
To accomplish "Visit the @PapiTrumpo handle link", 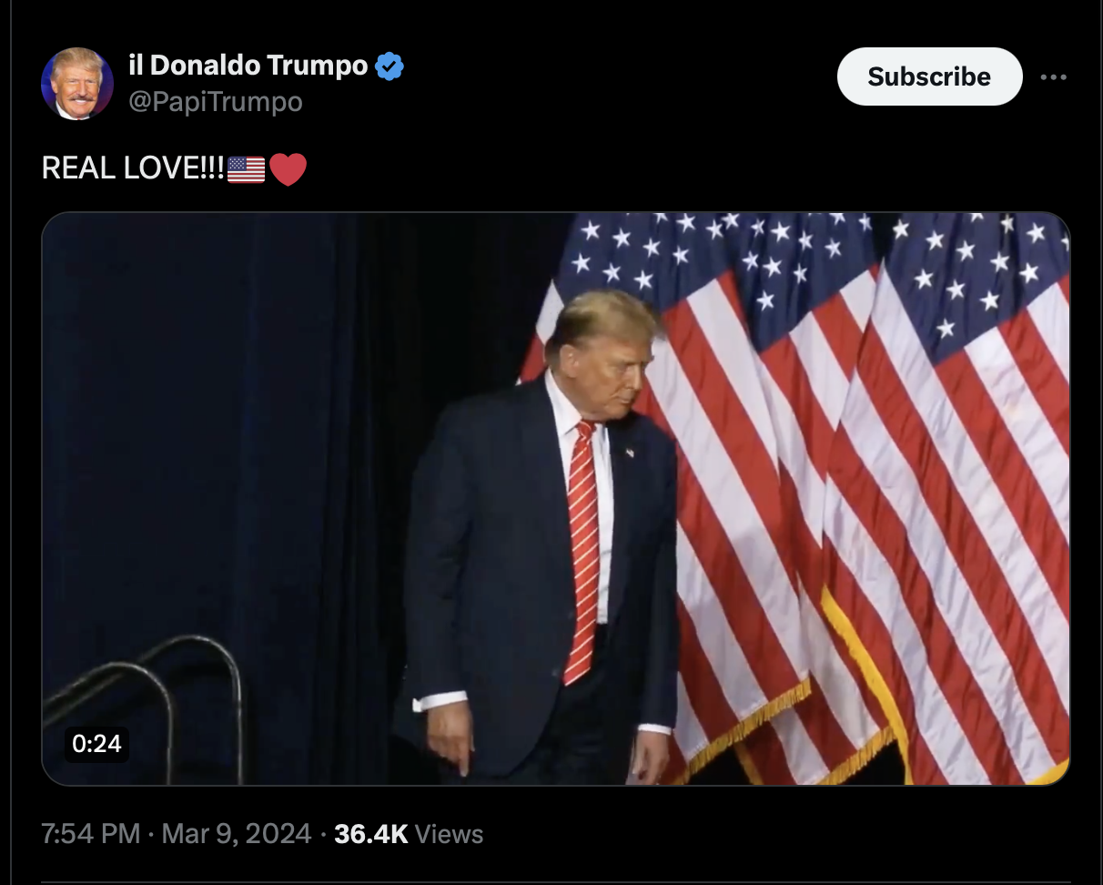I will pos(215,102).
